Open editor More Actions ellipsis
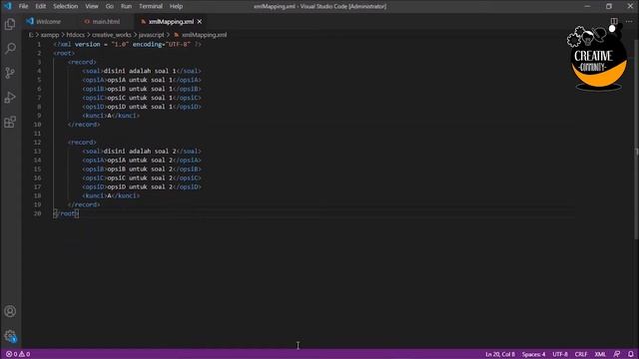 click(629, 21)
